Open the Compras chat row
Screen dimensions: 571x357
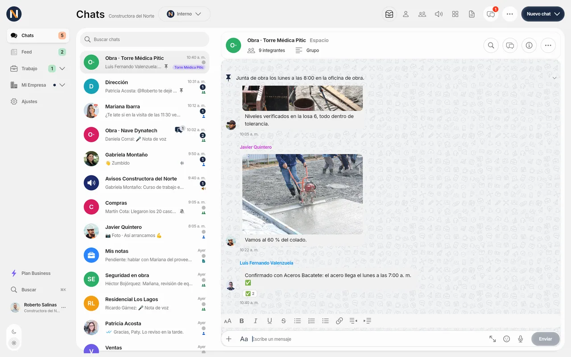tap(145, 207)
